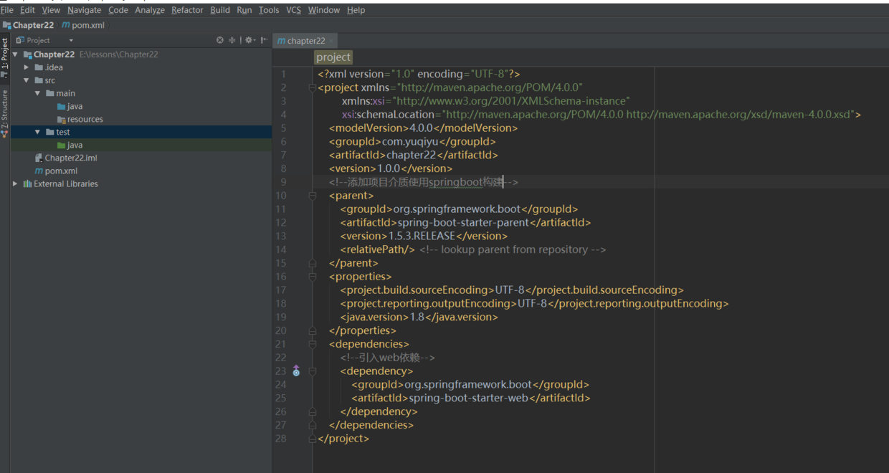The image size is (889, 473).
Task: Toggle the 1: Project side tool window
Action: click(5, 53)
